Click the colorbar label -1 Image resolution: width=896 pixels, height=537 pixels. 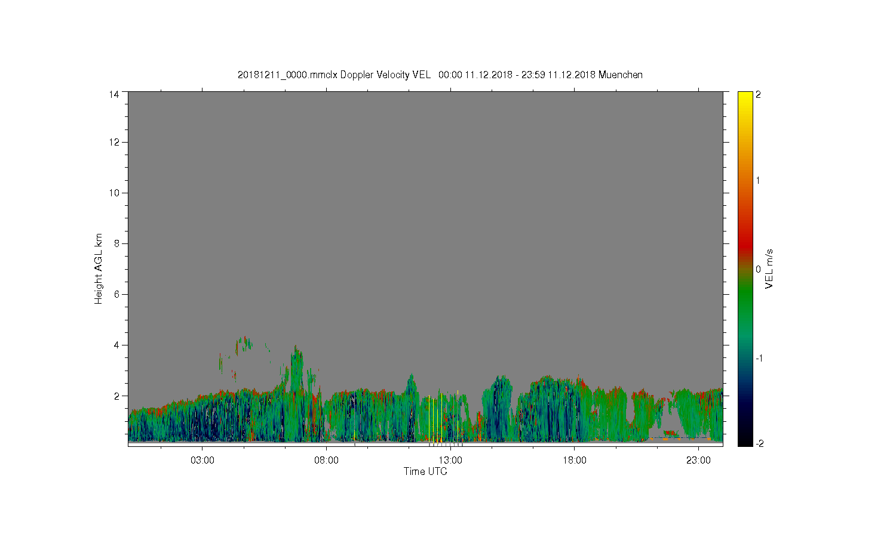(x=759, y=358)
